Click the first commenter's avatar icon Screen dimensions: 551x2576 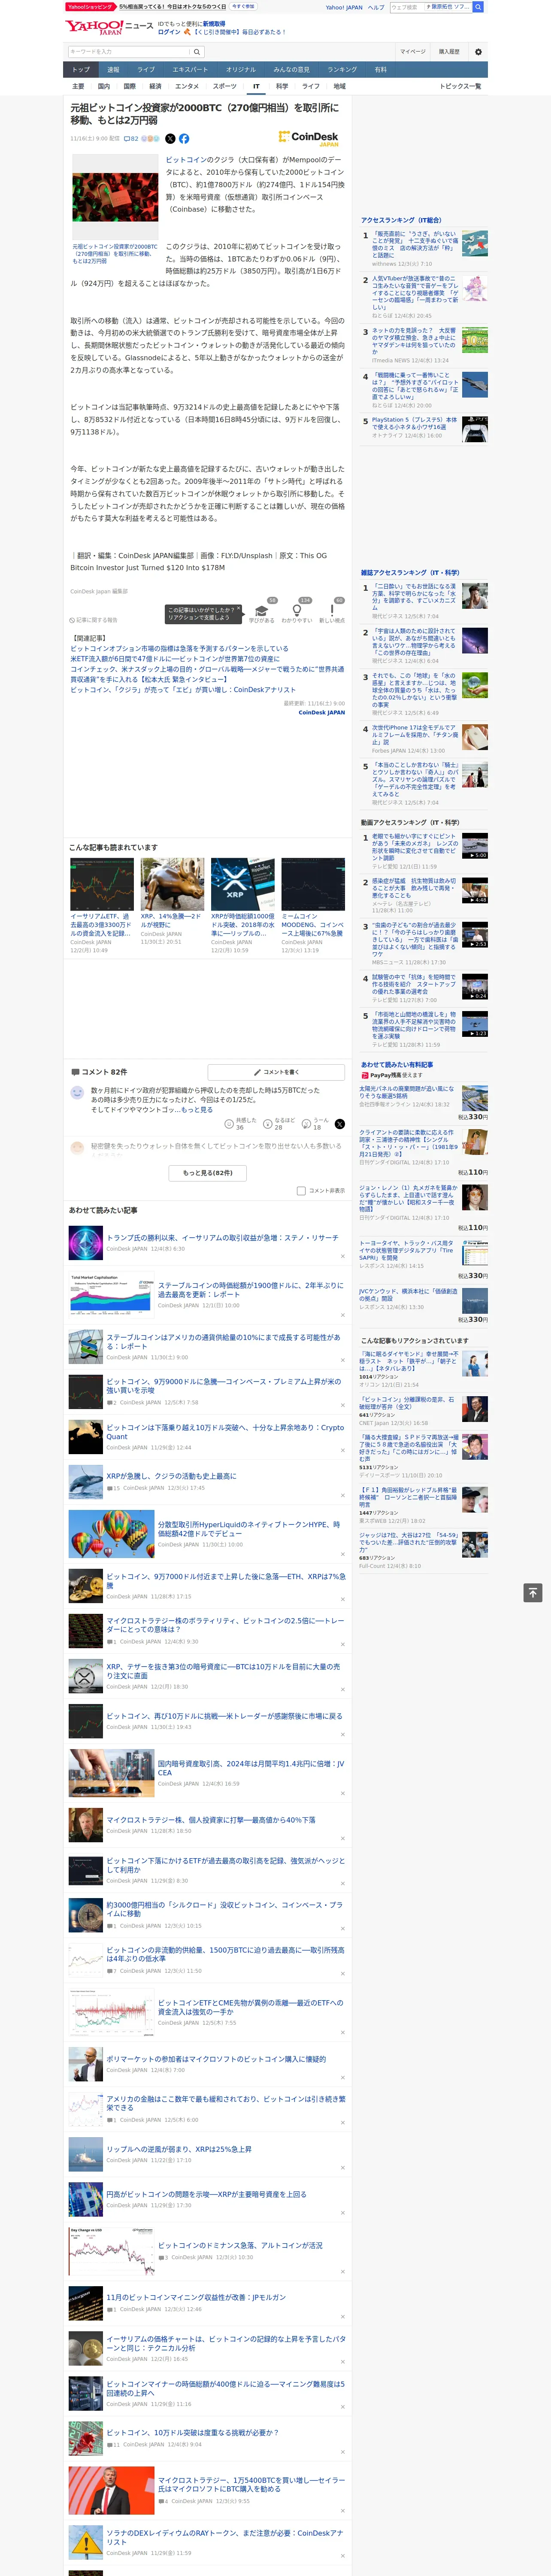click(77, 1093)
